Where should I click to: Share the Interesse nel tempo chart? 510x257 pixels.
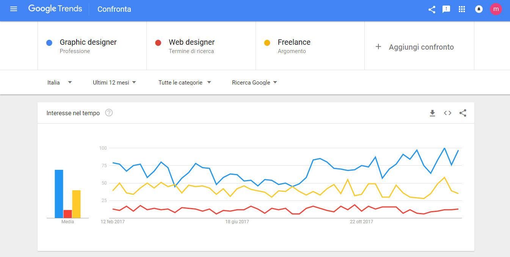pos(463,113)
